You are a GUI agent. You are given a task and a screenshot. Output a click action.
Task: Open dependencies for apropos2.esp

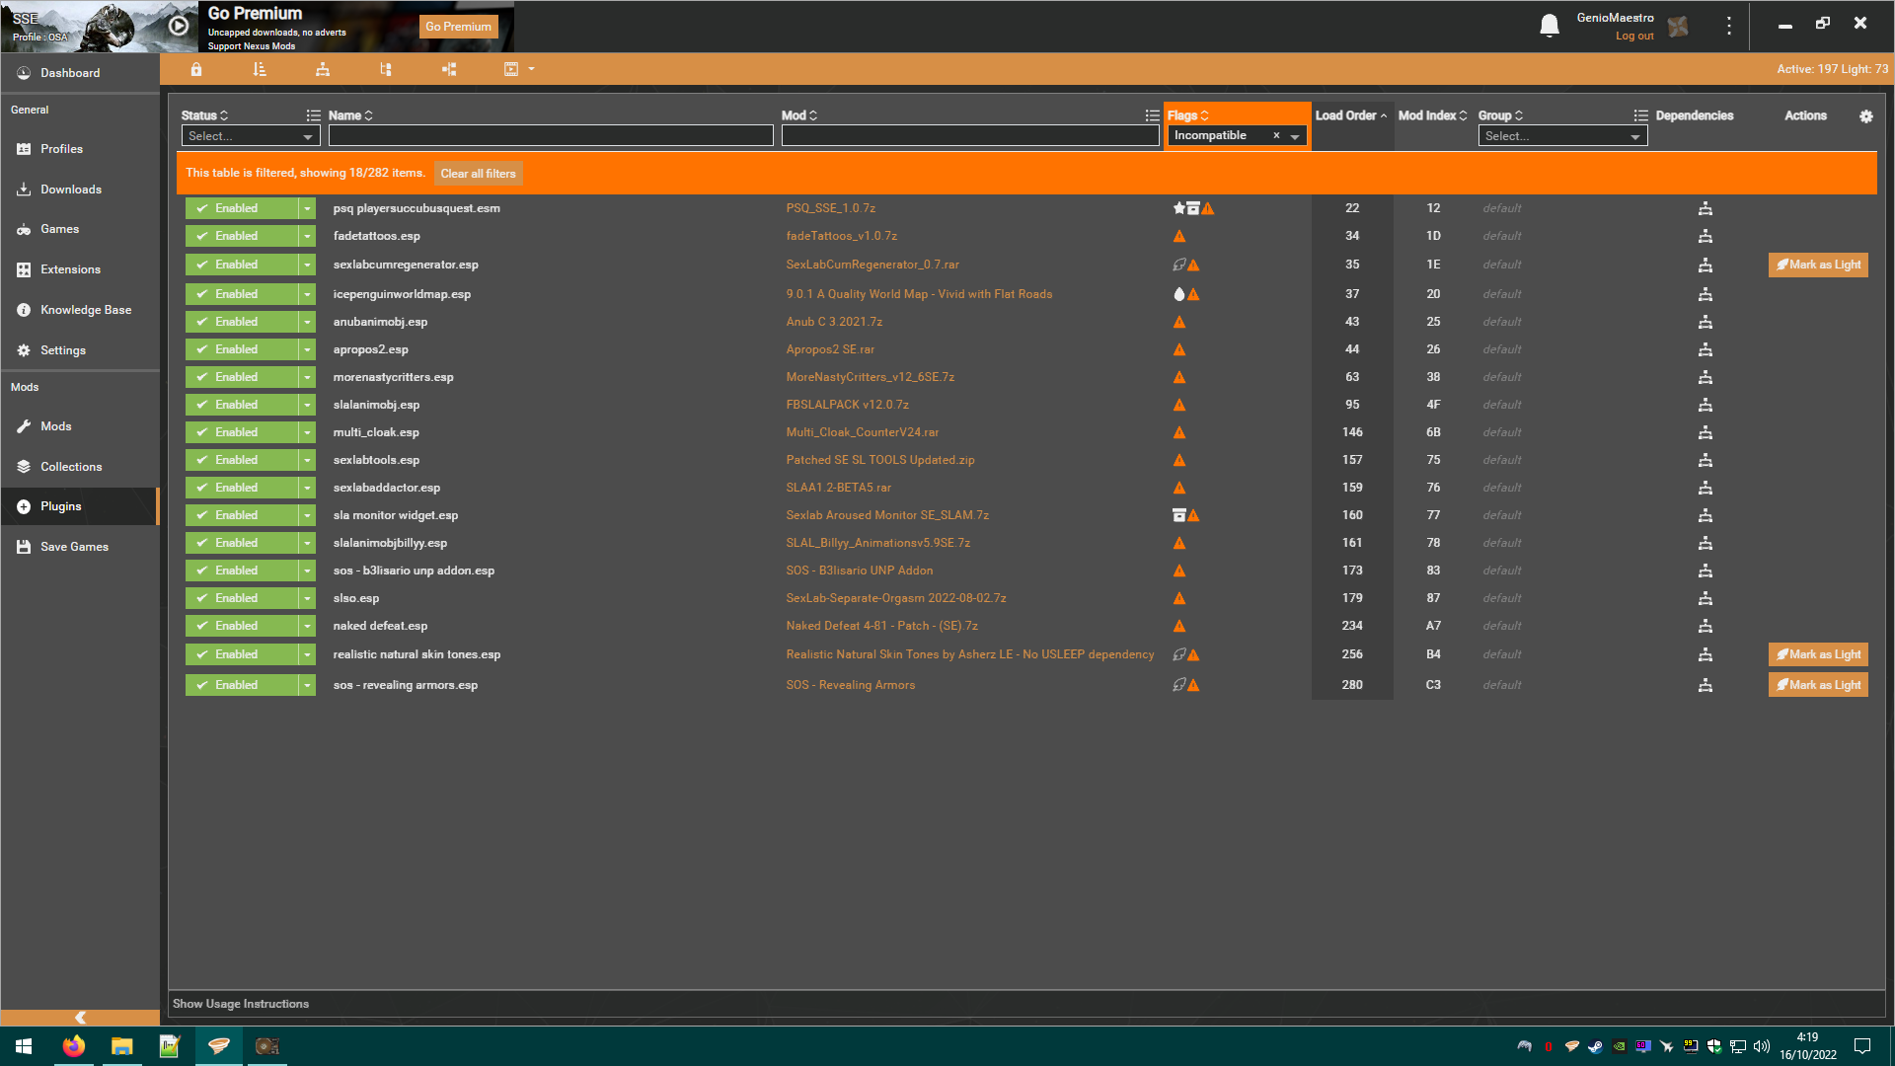point(1705,349)
